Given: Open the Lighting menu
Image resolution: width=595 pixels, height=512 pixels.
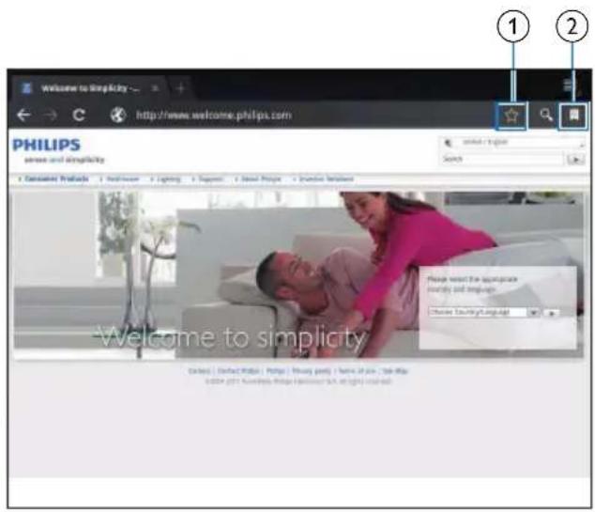Looking at the screenshot, I should (168, 178).
